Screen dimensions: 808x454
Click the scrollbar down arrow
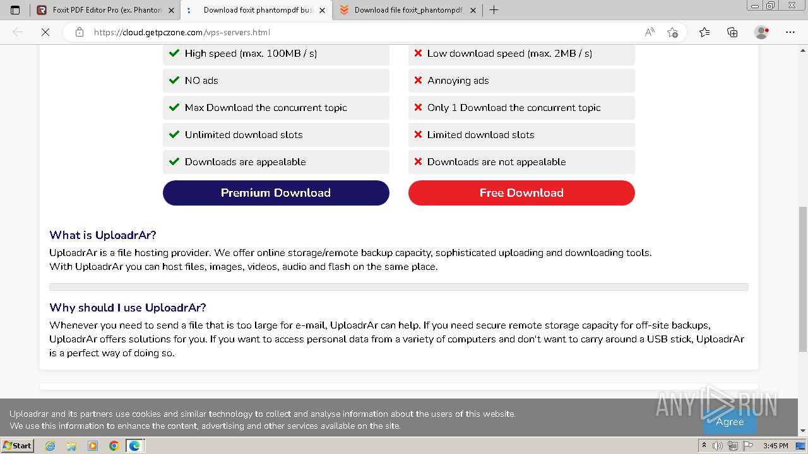tap(803, 431)
